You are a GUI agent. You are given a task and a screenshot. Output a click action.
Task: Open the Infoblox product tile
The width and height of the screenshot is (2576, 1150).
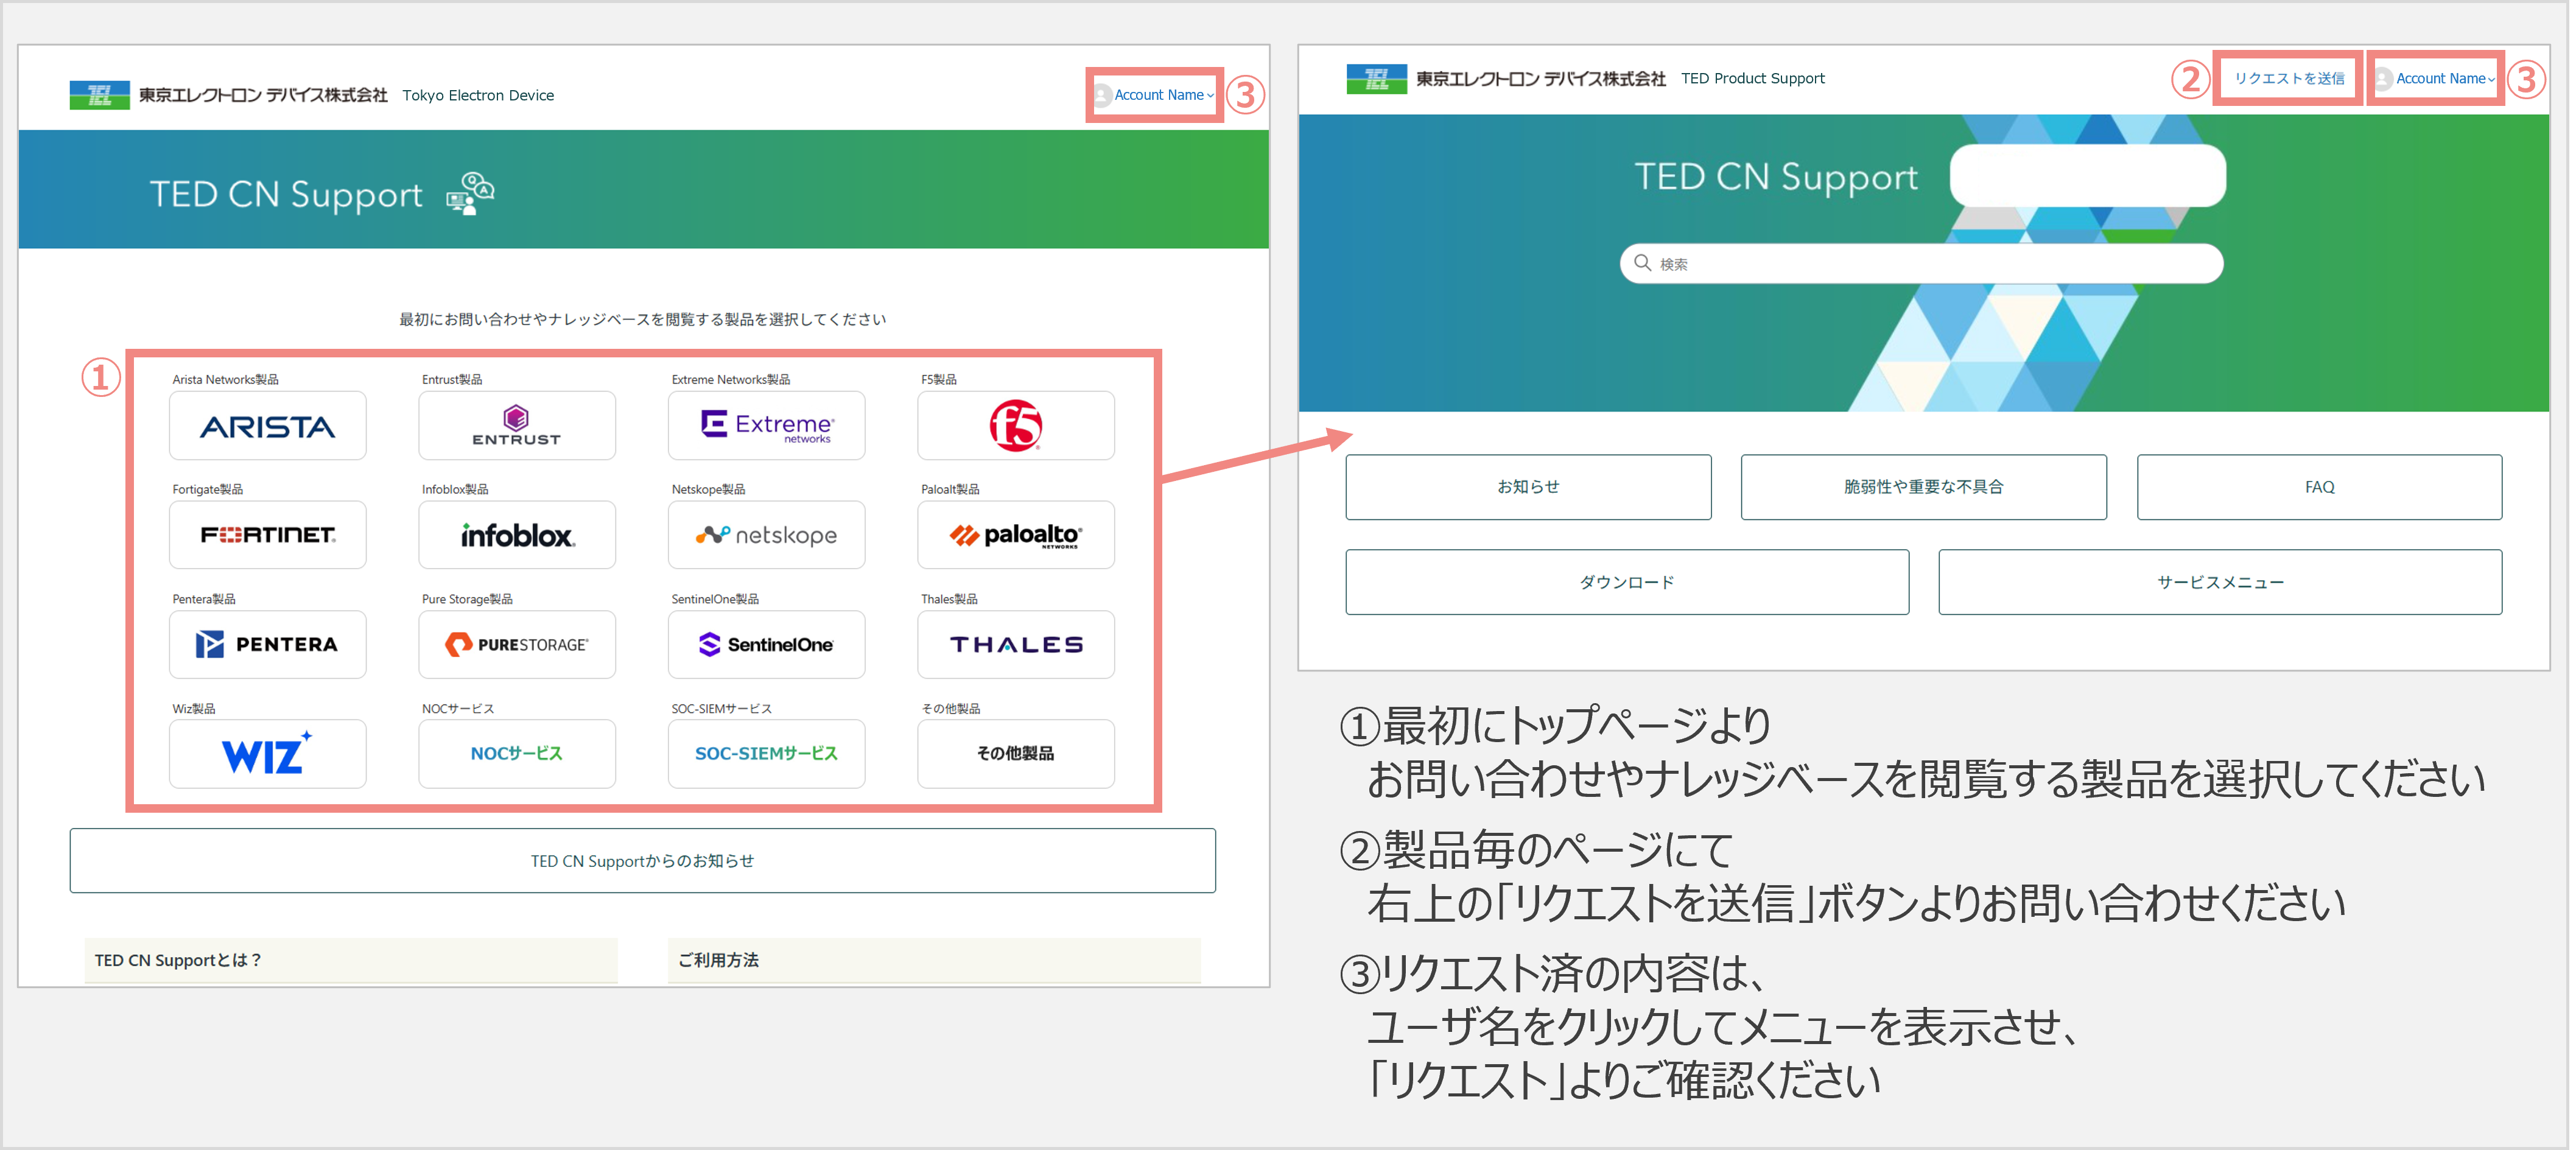click(x=517, y=535)
